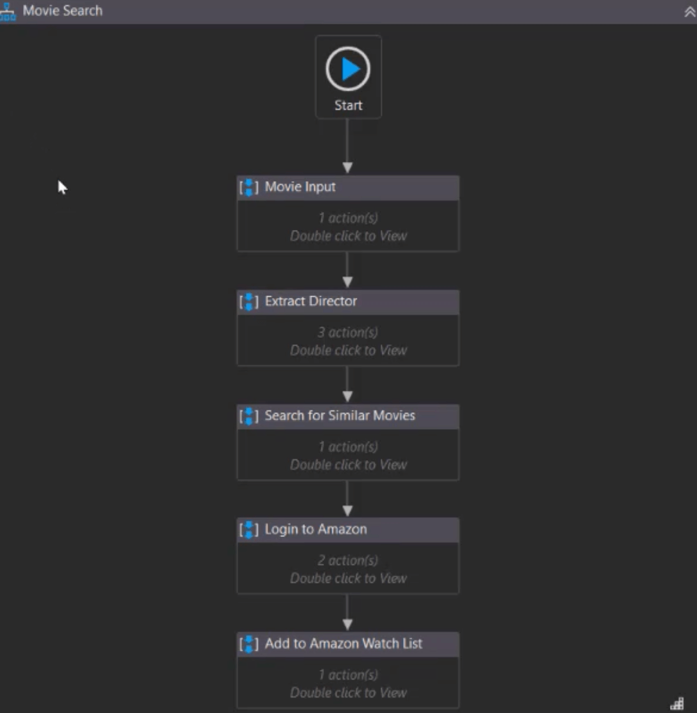
Task: Collapse the Movie Search flowchart with double chevron
Action: point(690,12)
